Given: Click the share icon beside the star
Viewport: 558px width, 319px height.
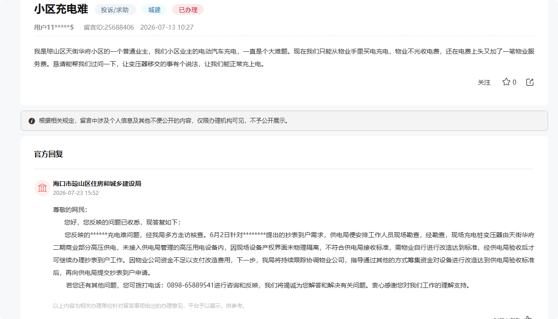Looking at the screenshot, I should pyautogui.click(x=530, y=82).
